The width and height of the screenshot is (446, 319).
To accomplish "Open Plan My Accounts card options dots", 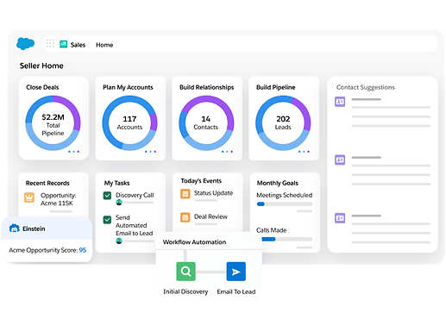I will click(x=150, y=152).
